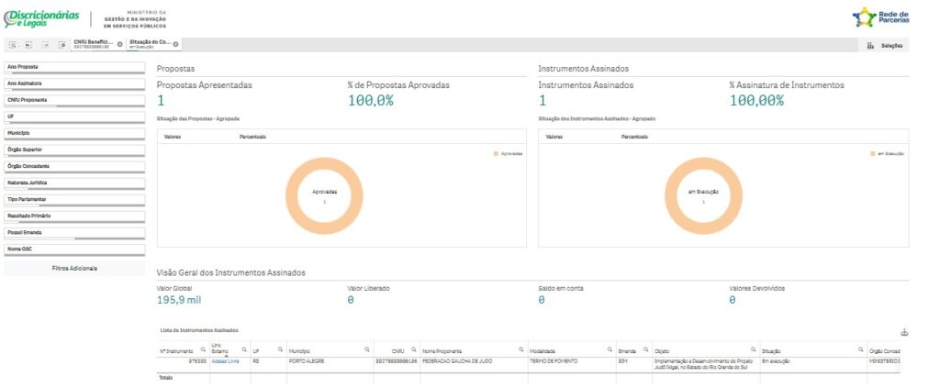Clear all selections
This screenshot has width=940, height=387.
pyautogui.click(x=62, y=45)
